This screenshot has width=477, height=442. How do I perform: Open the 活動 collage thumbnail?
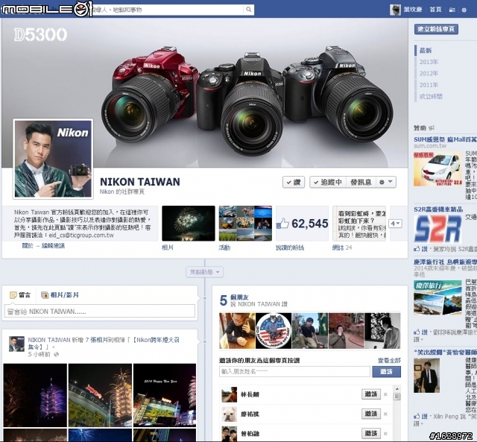click(x=245, y=224)
